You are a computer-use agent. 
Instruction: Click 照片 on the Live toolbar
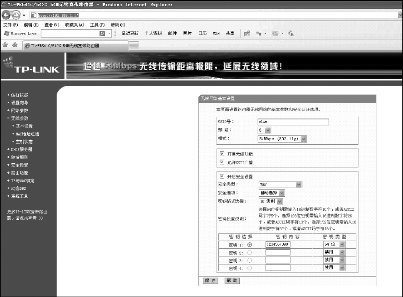187,33
